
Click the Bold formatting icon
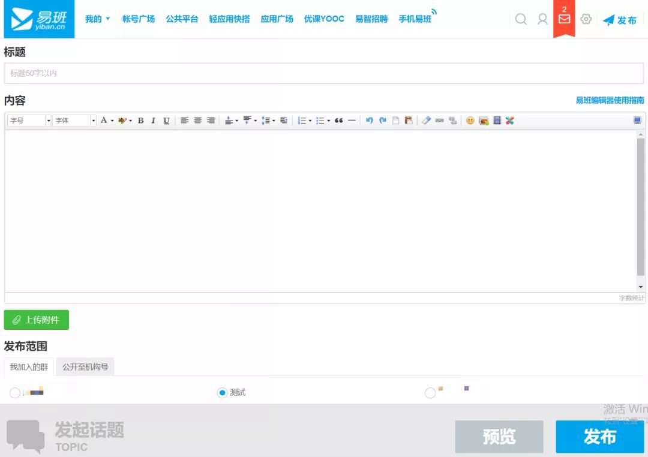[x=141, y=121]
